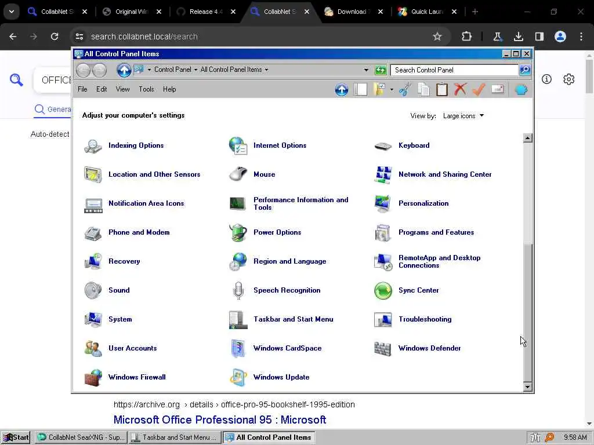
Task: Open Phone and Modem icon
Action: tap(93, 233)
